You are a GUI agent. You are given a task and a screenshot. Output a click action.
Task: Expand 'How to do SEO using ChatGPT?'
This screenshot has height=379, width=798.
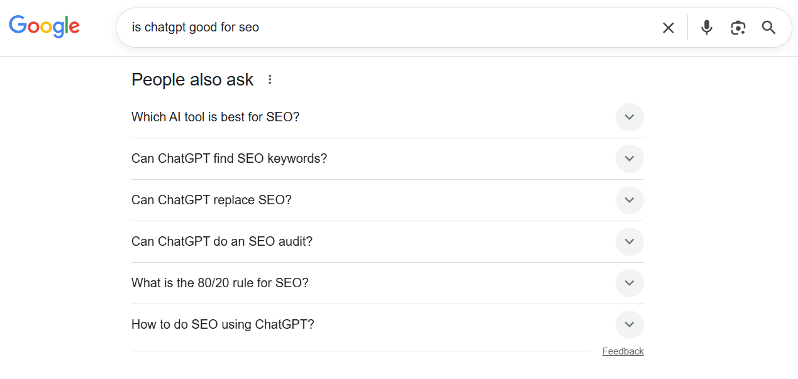629,324
